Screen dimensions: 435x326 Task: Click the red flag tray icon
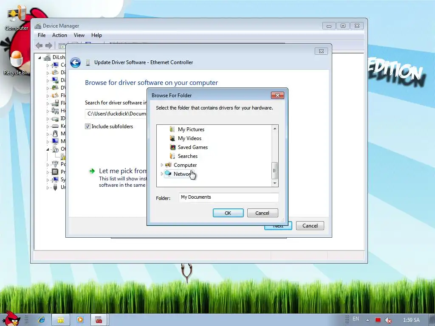[x=378, y=320]
